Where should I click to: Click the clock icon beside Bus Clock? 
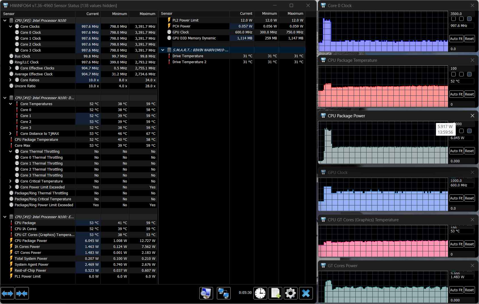pyautogui.click(x=11, y=56)
